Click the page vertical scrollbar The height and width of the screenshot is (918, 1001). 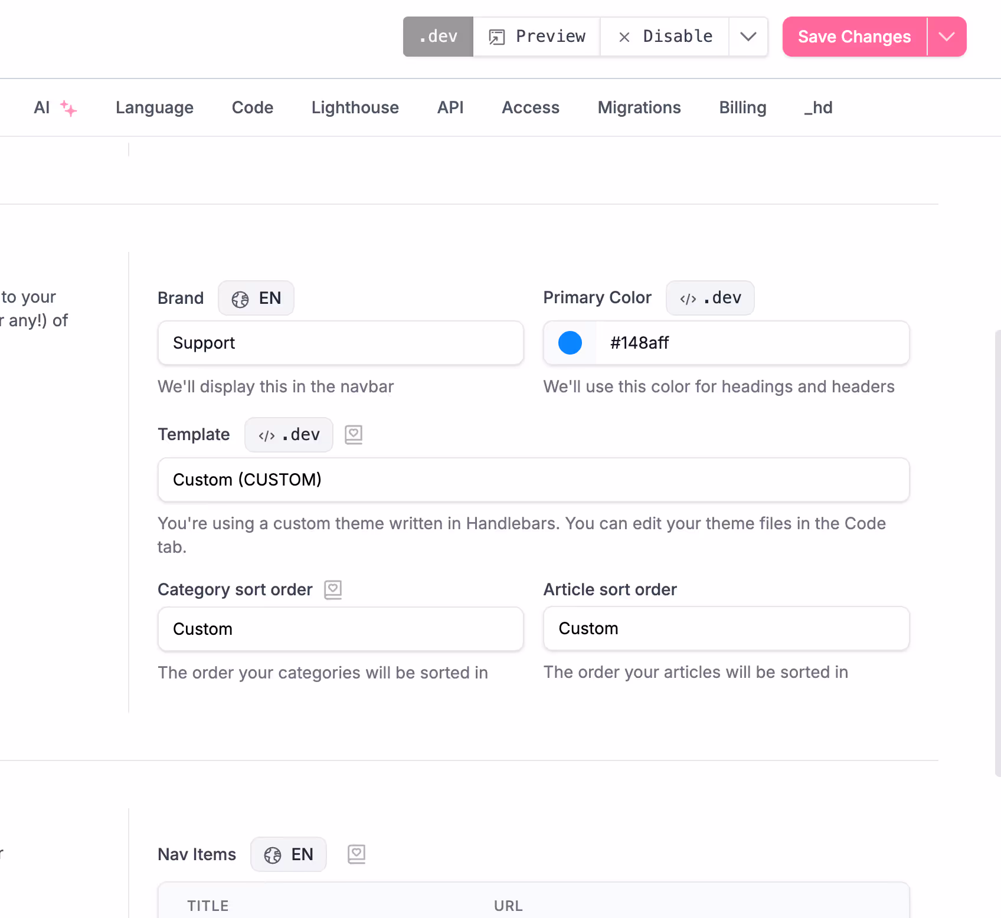[x=998, y=553]
